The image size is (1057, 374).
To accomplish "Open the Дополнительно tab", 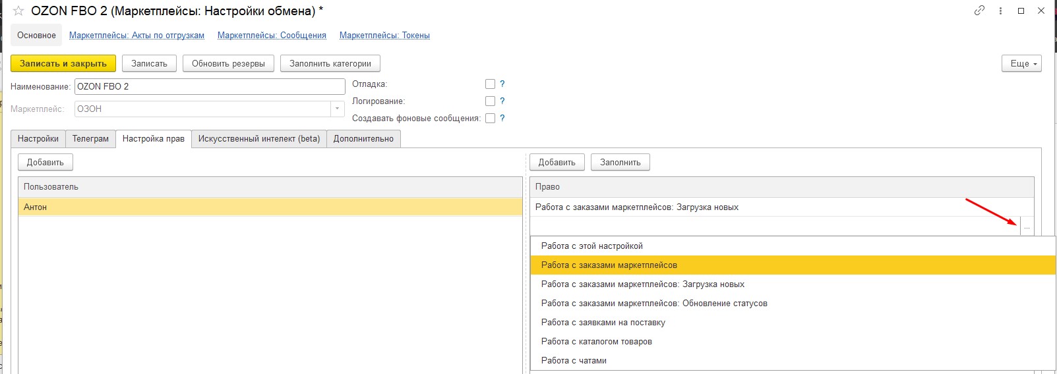I will click(x=363, y=138).
